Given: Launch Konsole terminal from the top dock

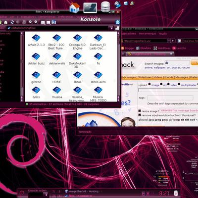Looking at the screenshot, I should 90,7.
